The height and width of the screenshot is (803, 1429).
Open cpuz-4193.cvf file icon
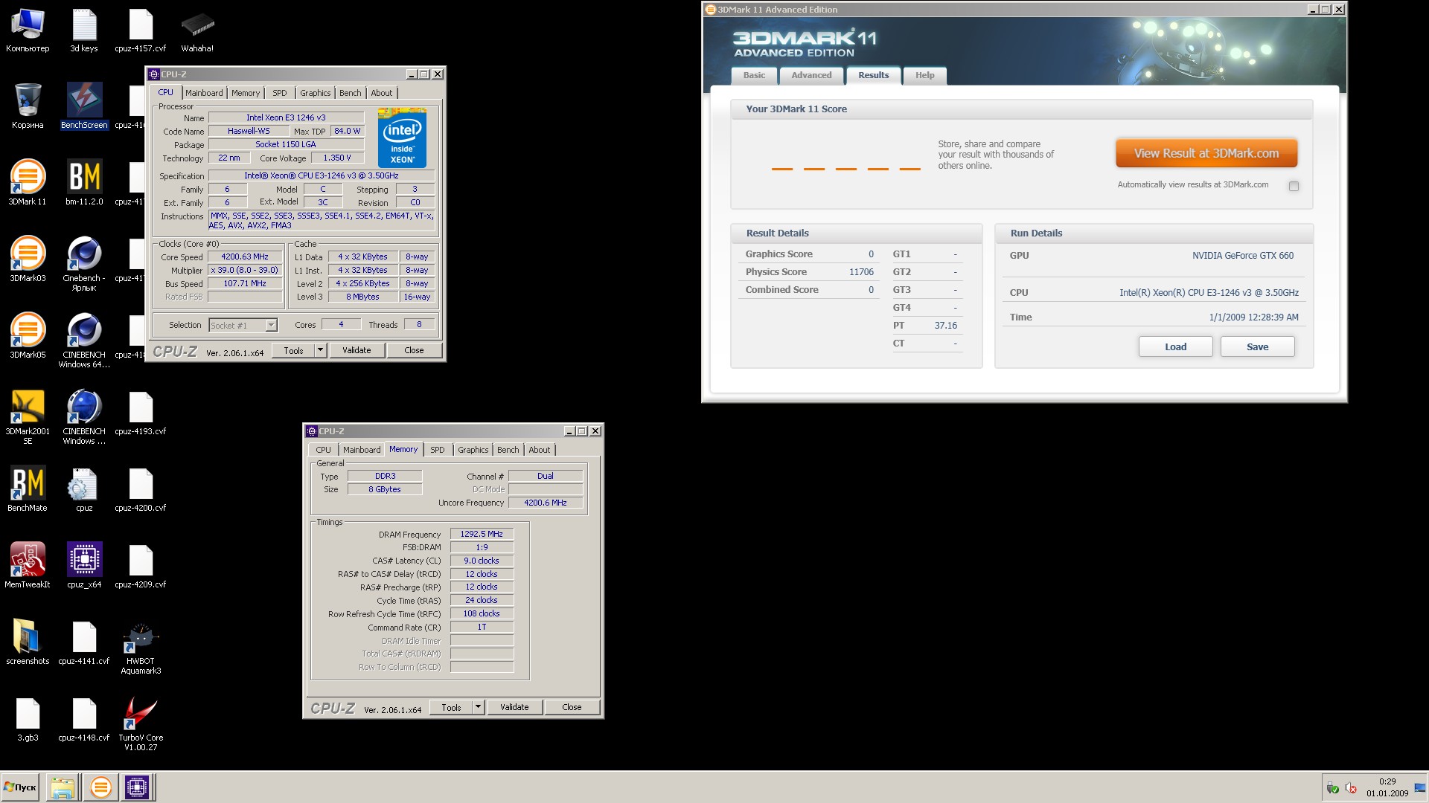(141, 413)
